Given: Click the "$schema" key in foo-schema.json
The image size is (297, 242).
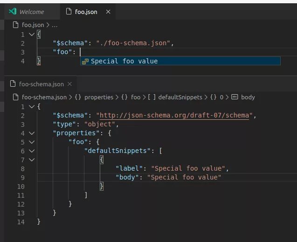Looking at the screenshot, I should coord(70,116).
